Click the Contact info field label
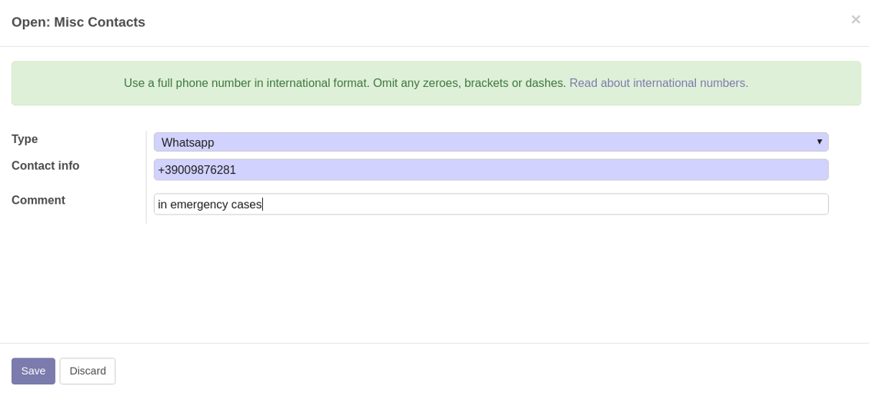 click(45, 166)
